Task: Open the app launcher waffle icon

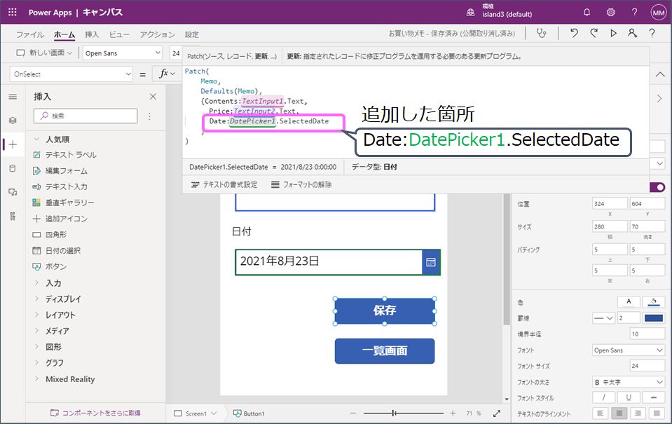Action: (13, 12)
